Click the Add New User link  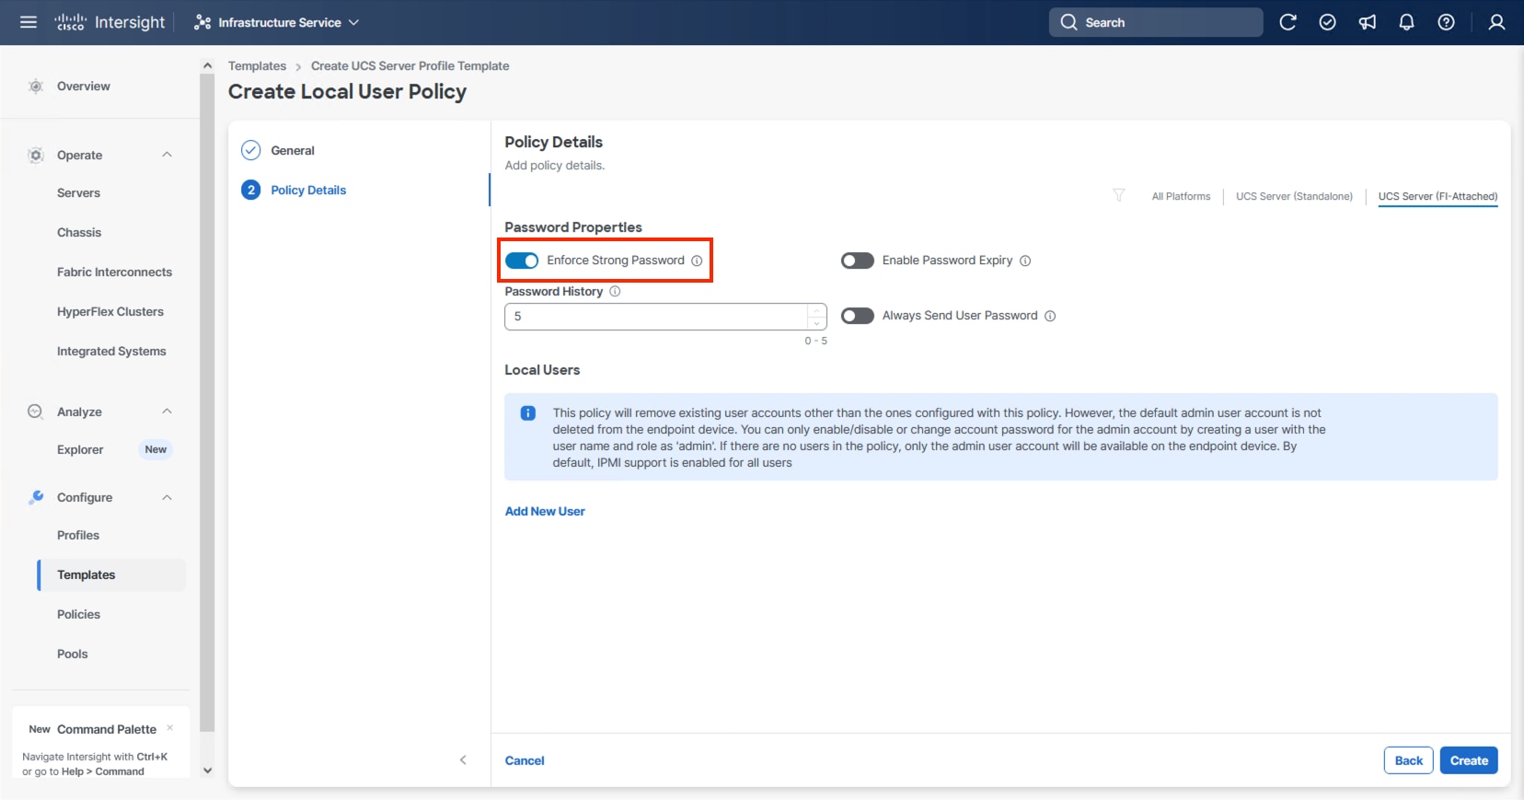click(x=545, y=511)
